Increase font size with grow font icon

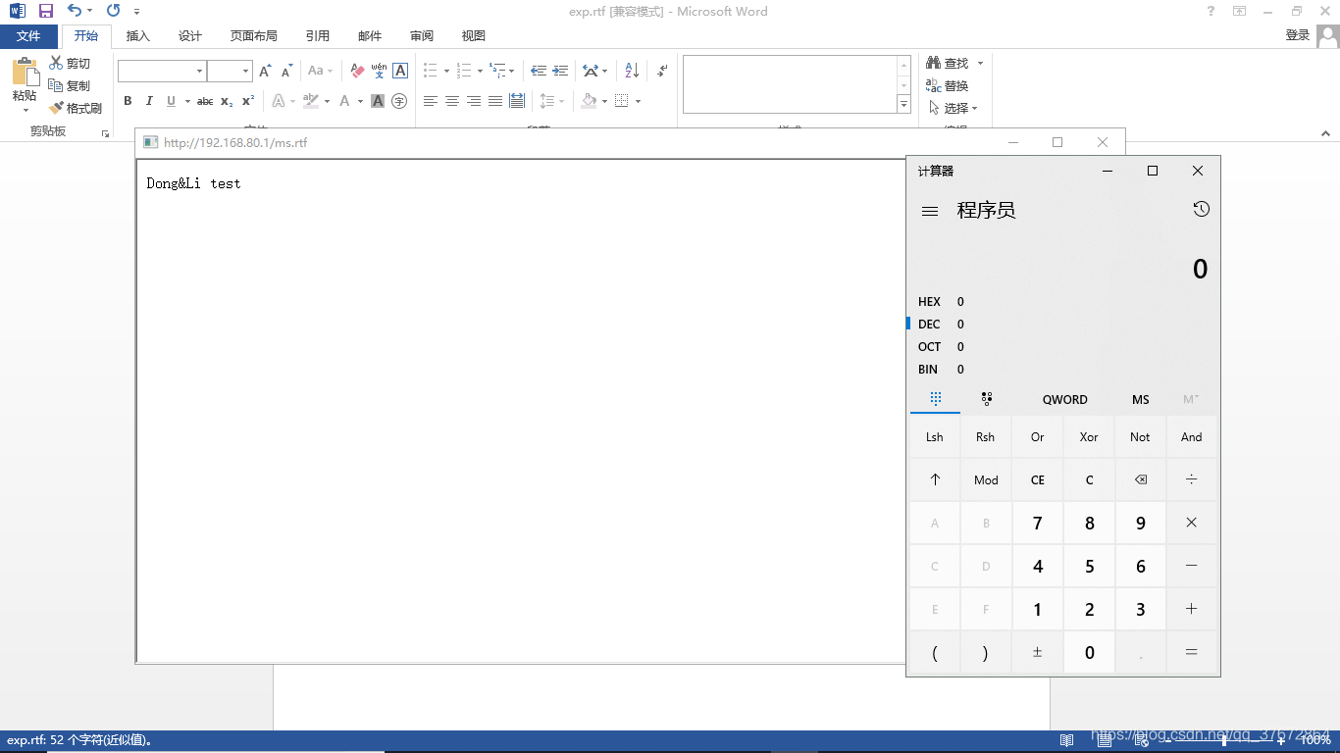(x=265, y=71)
